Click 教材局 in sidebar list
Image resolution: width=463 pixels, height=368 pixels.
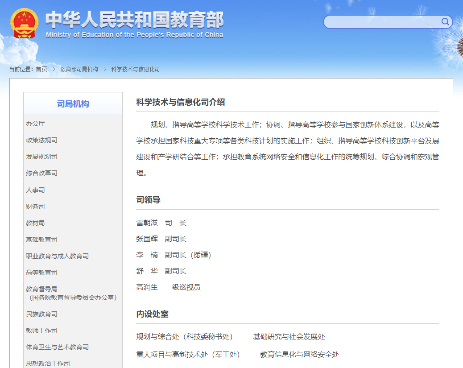35,223
